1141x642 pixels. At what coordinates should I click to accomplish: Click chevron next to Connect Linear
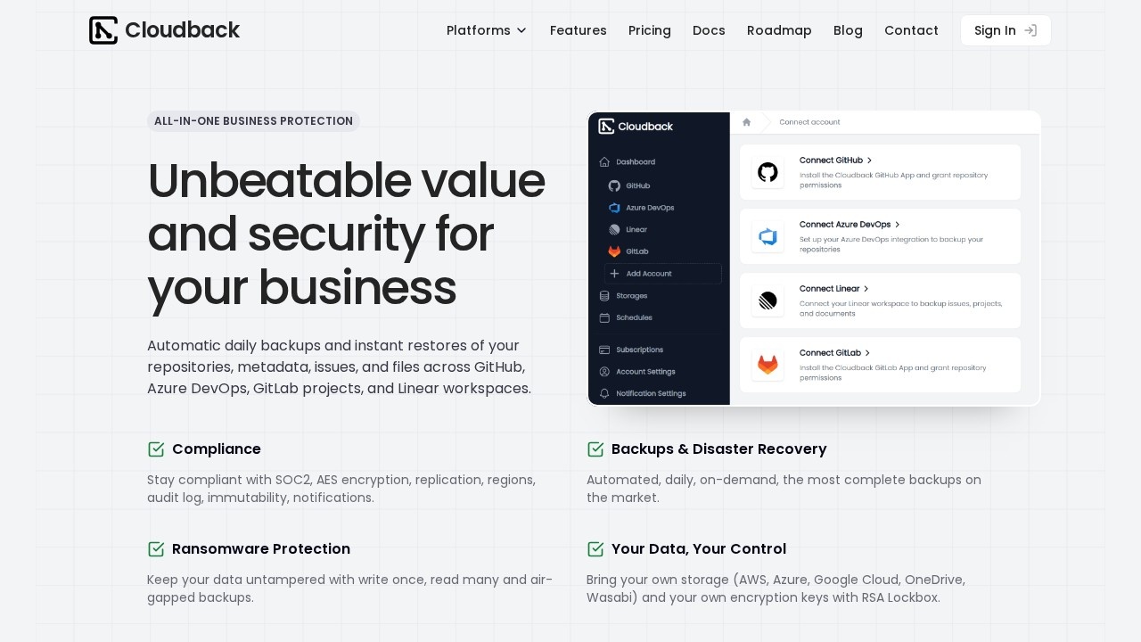coord(866,289)
